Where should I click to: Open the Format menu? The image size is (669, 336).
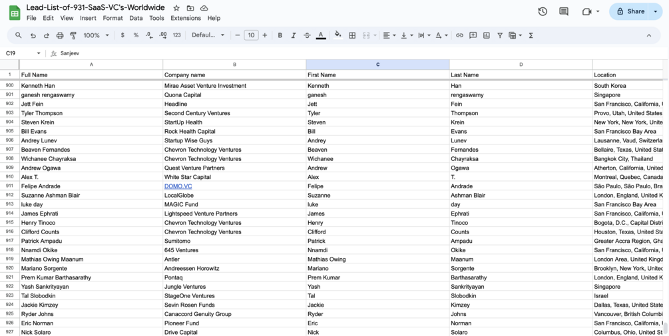[x=113, y=18]
